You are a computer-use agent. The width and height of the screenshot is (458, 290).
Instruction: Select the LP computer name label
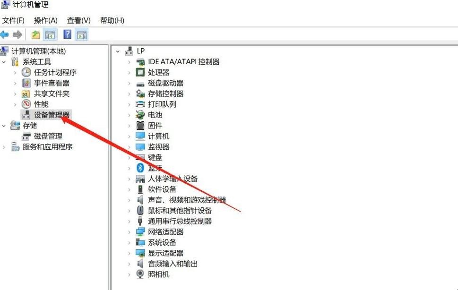[x=141, y=51]
